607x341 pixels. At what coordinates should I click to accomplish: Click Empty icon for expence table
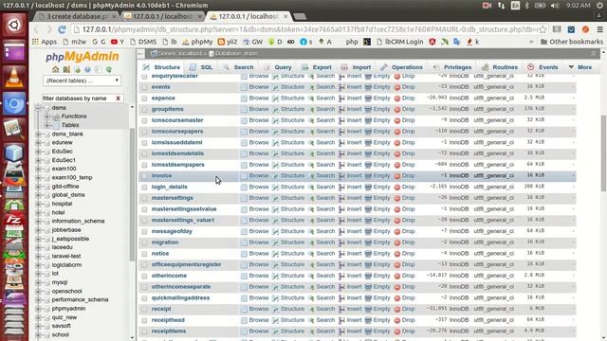tap(368, 99)
